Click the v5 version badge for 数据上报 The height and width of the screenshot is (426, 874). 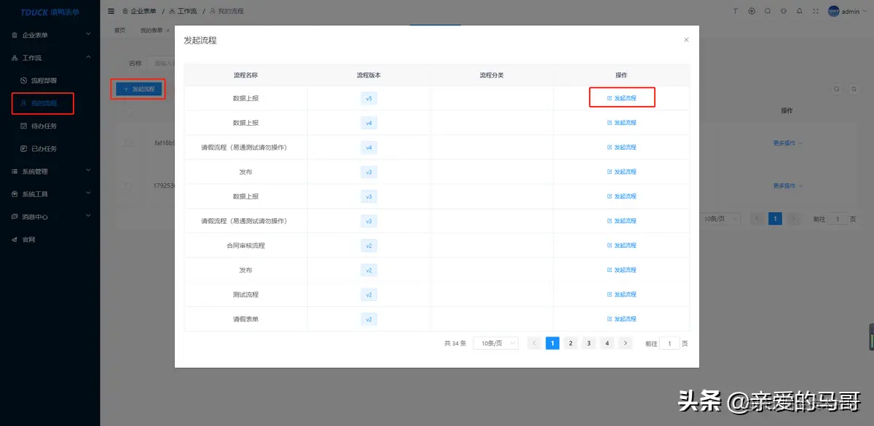click(369, 97)
